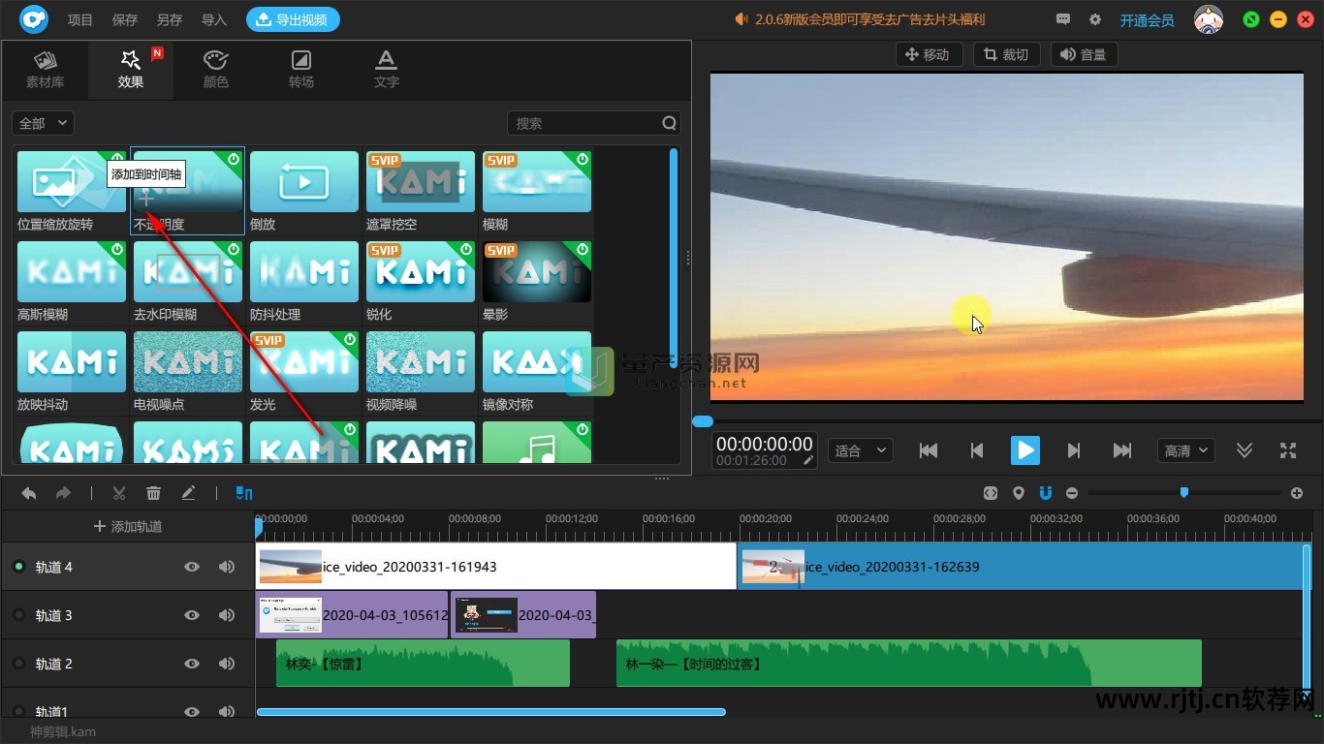Screen dimensions: 1324x744
Task: Click the location marker icon above timeline
Action: pos(1018,493)
